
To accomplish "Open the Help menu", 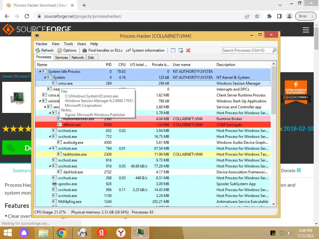I will [94, 44].
